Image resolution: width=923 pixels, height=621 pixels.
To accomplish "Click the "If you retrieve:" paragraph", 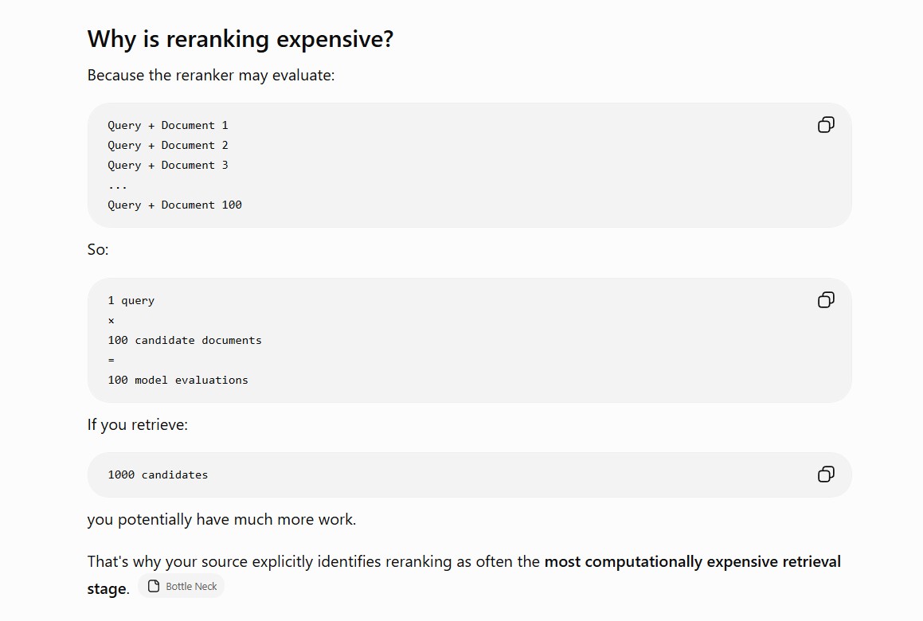I will coord(138,424).
